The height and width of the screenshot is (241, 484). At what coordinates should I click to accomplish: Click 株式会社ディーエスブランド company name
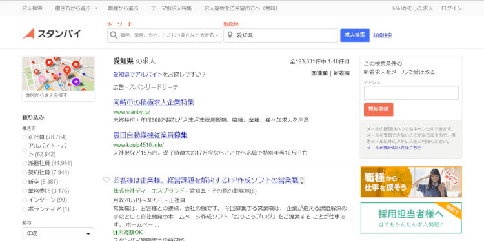coord(148,191)
